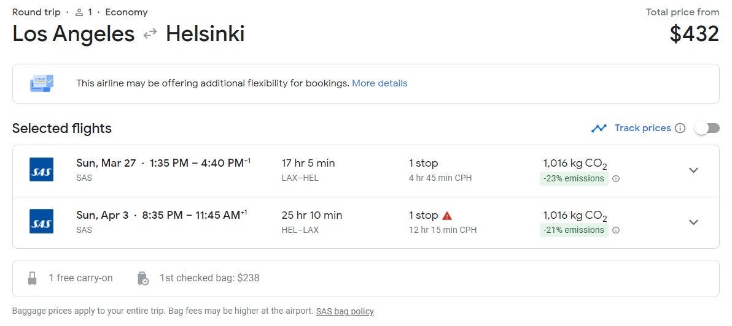Image resolution: width=732 pixels, height=326 pixels.
Task: Open the More details link
Action: (x=380, y=83)
